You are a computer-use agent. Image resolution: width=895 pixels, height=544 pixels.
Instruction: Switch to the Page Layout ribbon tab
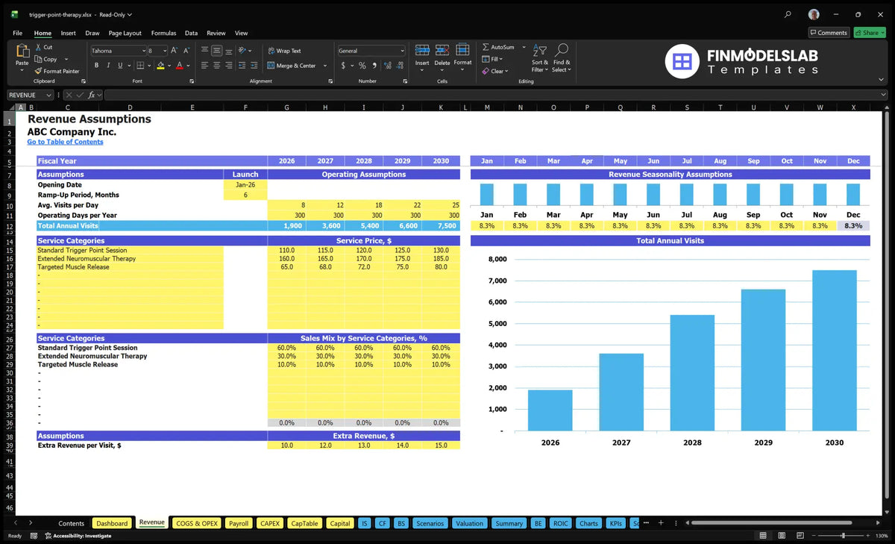pos(125,33)
